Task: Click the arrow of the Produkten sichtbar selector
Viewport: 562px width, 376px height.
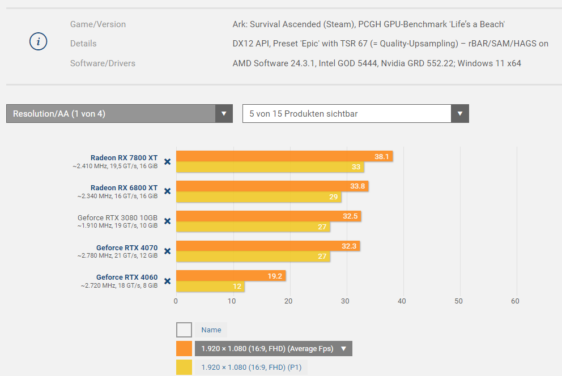Action: point(460,113)
